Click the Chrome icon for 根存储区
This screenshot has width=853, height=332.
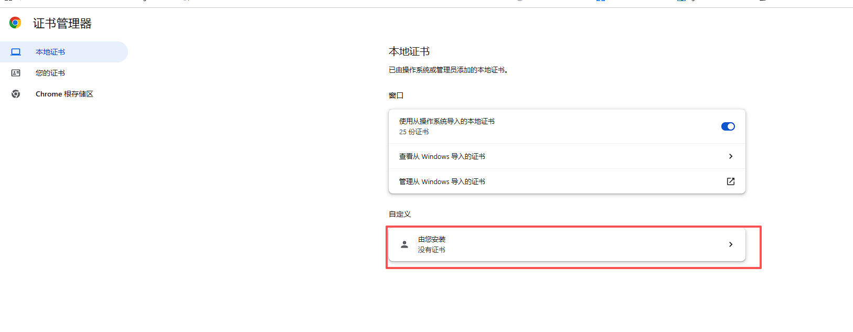(16, 94)
